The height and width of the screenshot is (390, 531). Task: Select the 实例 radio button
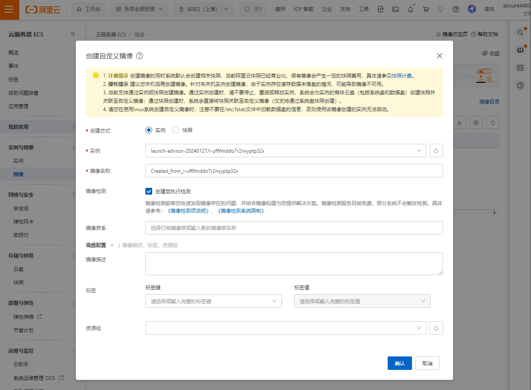click(x=149, y=130)
